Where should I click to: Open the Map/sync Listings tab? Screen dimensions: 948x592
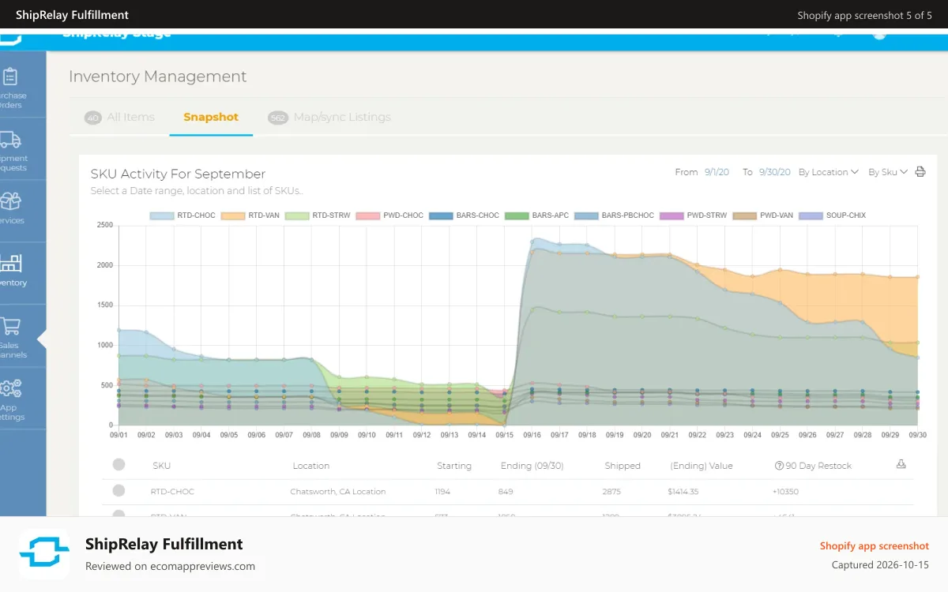[329, 117]
